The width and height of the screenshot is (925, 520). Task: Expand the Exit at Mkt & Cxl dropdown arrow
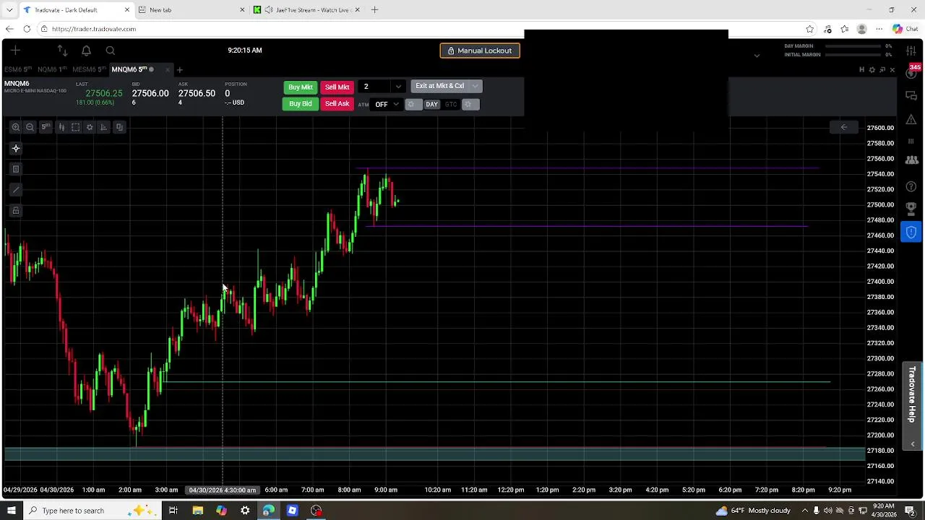coord(475,86)
